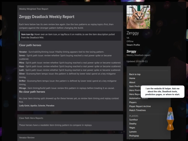Open Automation Status page

[139, 98]
